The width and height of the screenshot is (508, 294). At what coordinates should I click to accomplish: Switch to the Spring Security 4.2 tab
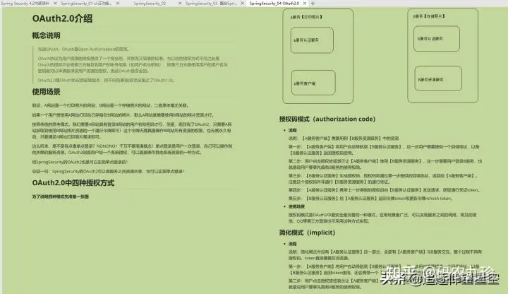(25, 4)
